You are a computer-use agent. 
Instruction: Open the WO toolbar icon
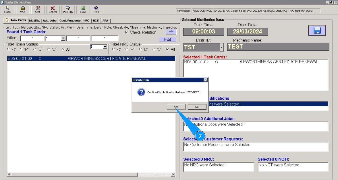click(x=22, y=10)
